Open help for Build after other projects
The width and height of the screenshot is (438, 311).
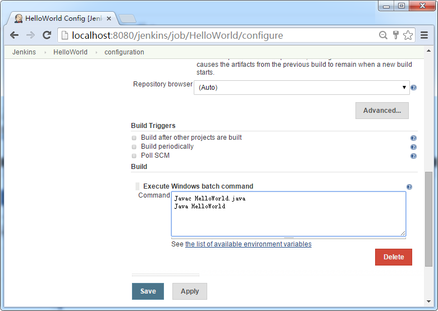click(x=413, y=138)
